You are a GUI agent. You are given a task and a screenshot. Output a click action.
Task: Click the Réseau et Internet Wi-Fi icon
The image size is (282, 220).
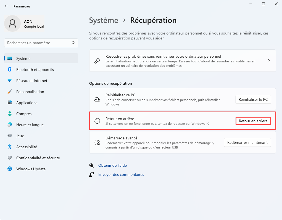[10, 81]
